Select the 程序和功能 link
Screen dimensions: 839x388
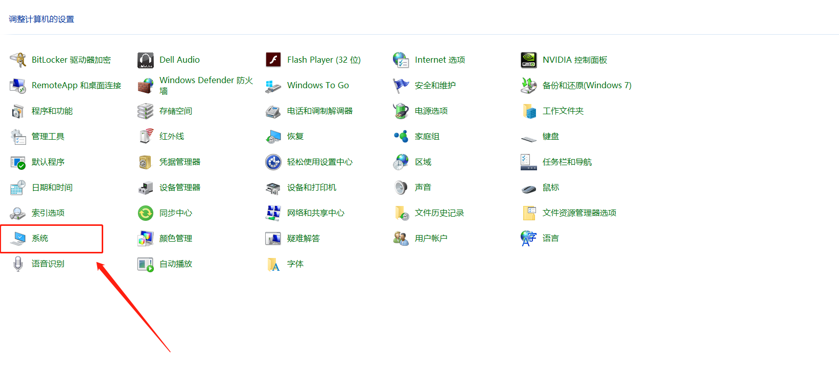[52, 111]
